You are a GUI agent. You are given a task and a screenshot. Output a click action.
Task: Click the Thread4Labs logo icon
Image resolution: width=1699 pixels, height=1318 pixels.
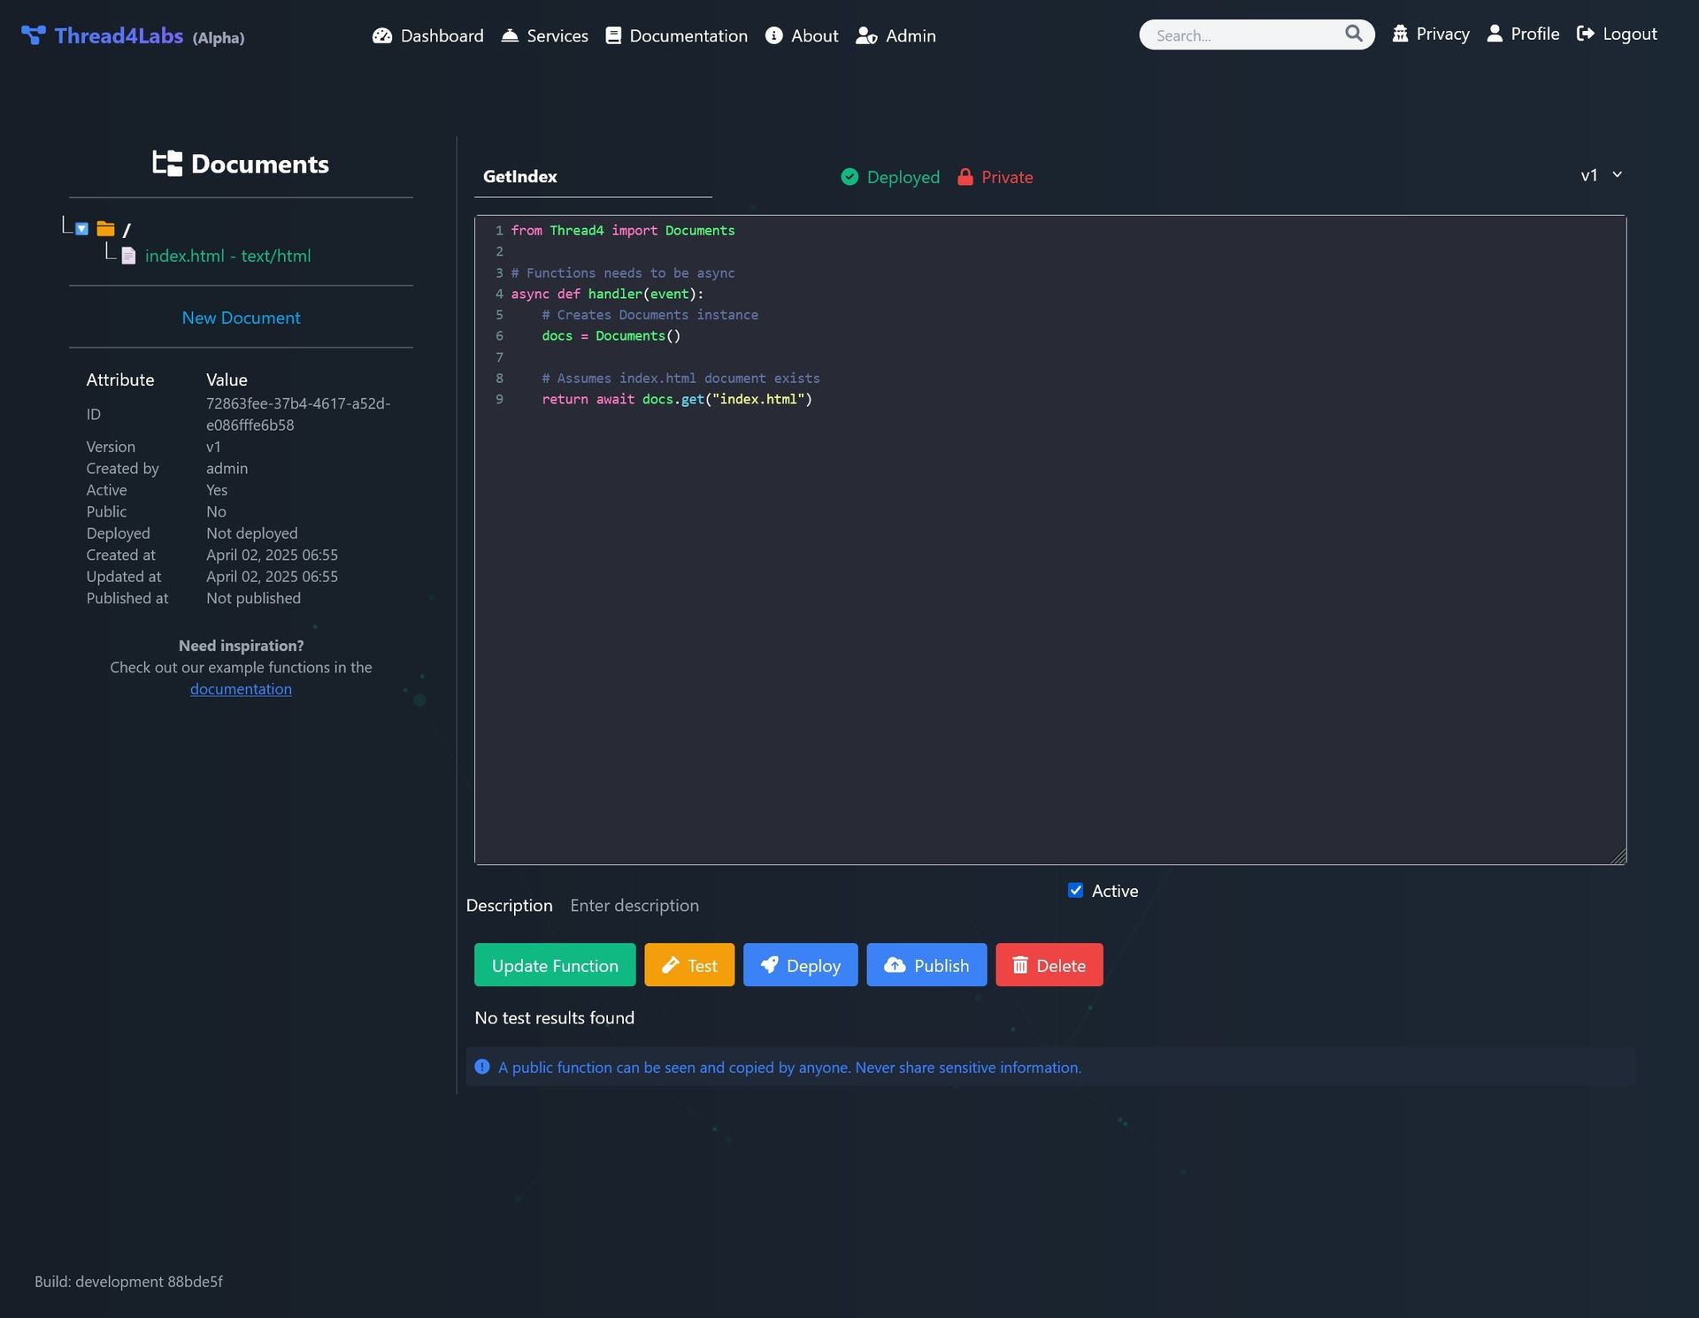click(34, 35)
